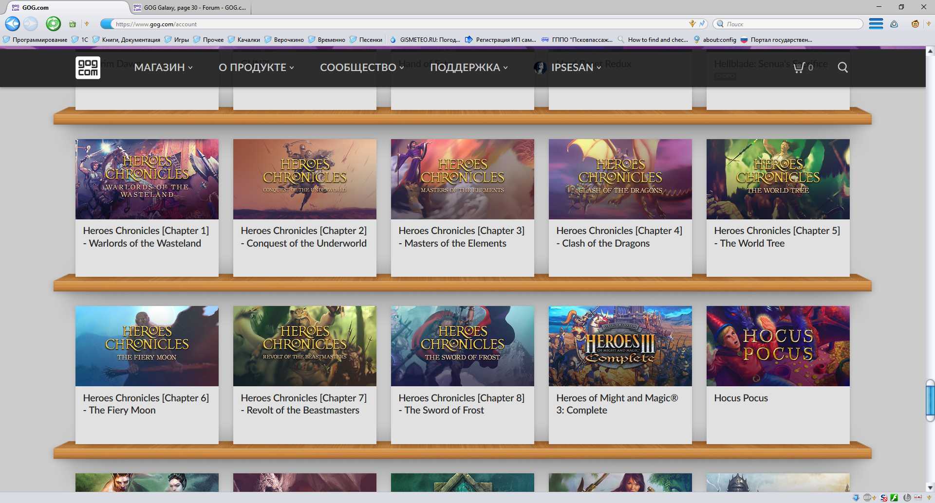Open the Песенки bookmarks folder
Viewport: 935px width, 503px height.
point(366,40)
